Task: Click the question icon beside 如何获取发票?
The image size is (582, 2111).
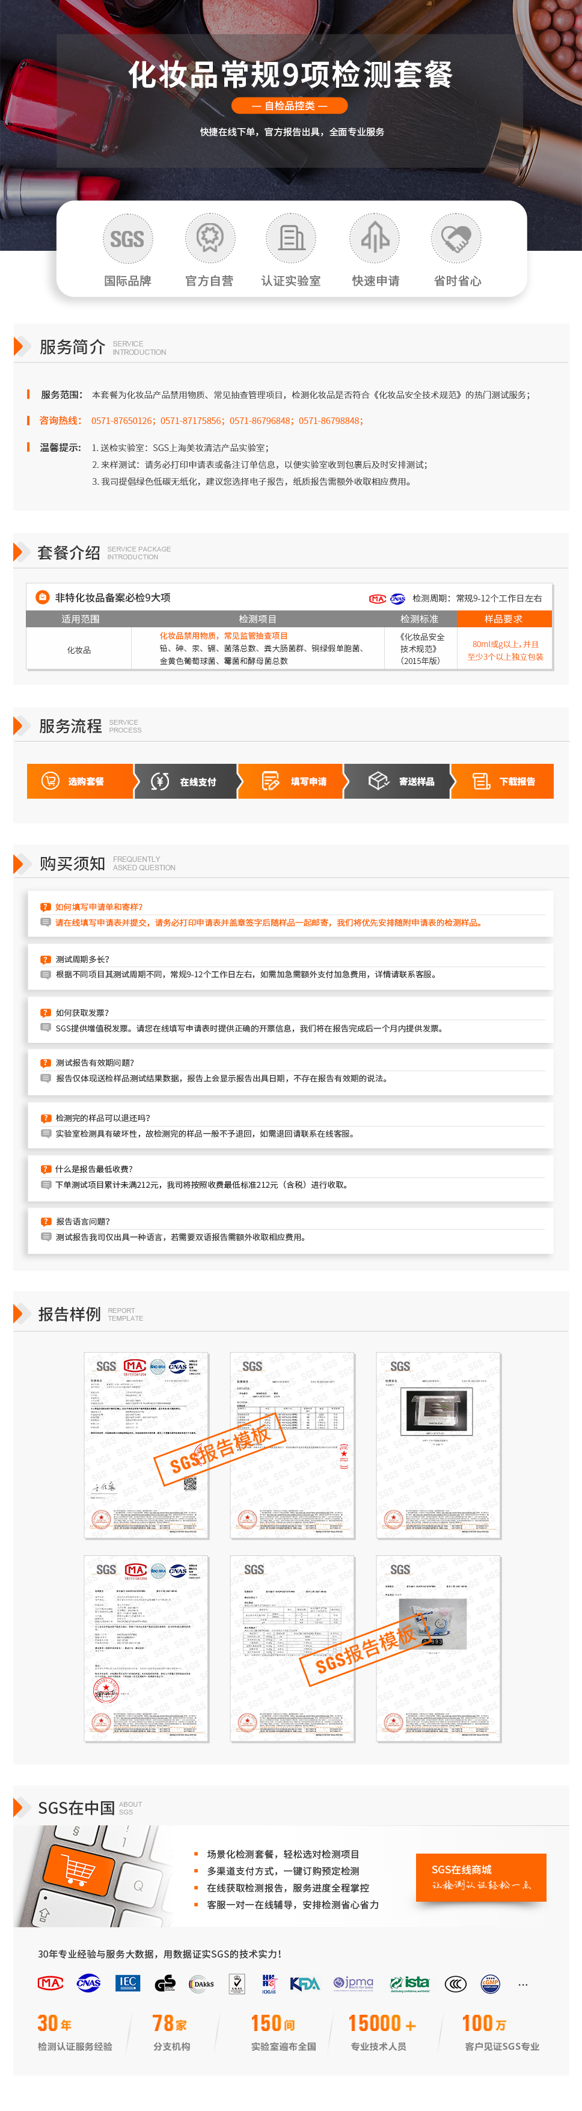Action: pos(46,1013)
